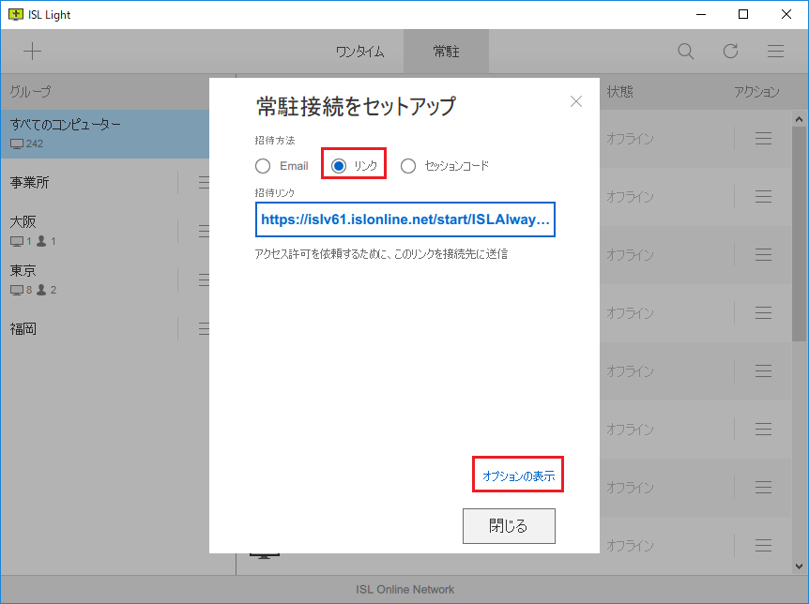Click the 状態 column header
809x604 pixels.
pos(619,92)
